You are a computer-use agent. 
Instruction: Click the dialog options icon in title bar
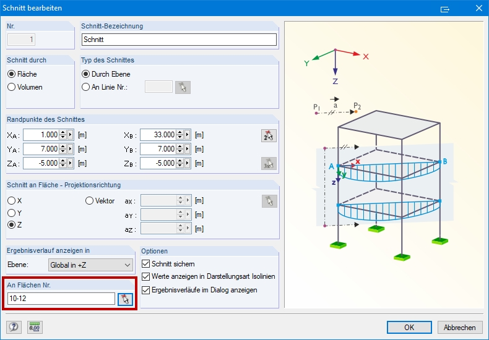click(x=444, y=9)
